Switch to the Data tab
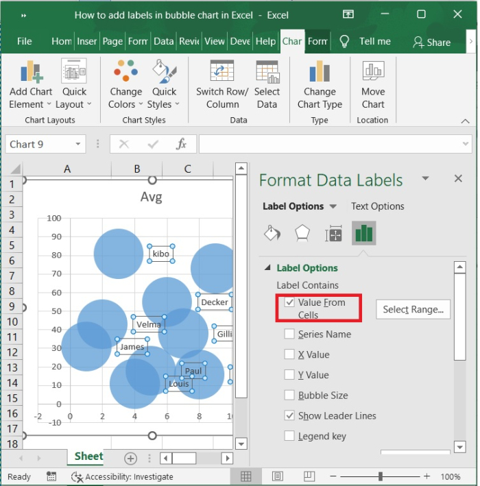 click(x=163, y=41)
